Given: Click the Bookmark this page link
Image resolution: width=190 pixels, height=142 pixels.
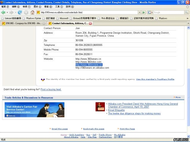Looking at the screenshot, I should (94, 129).
